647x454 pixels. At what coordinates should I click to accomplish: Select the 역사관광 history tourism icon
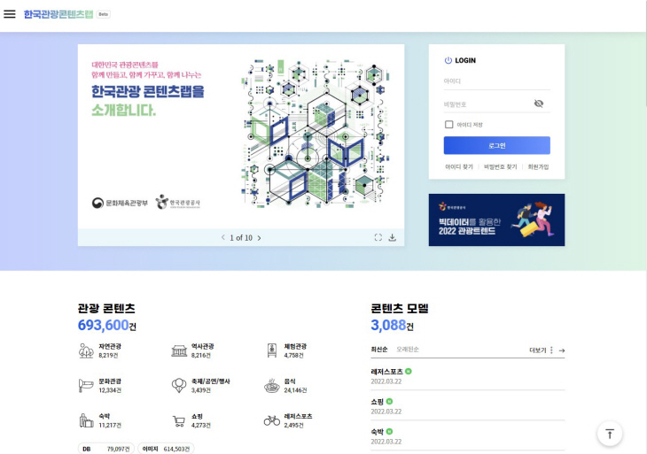tap(179, 350)
